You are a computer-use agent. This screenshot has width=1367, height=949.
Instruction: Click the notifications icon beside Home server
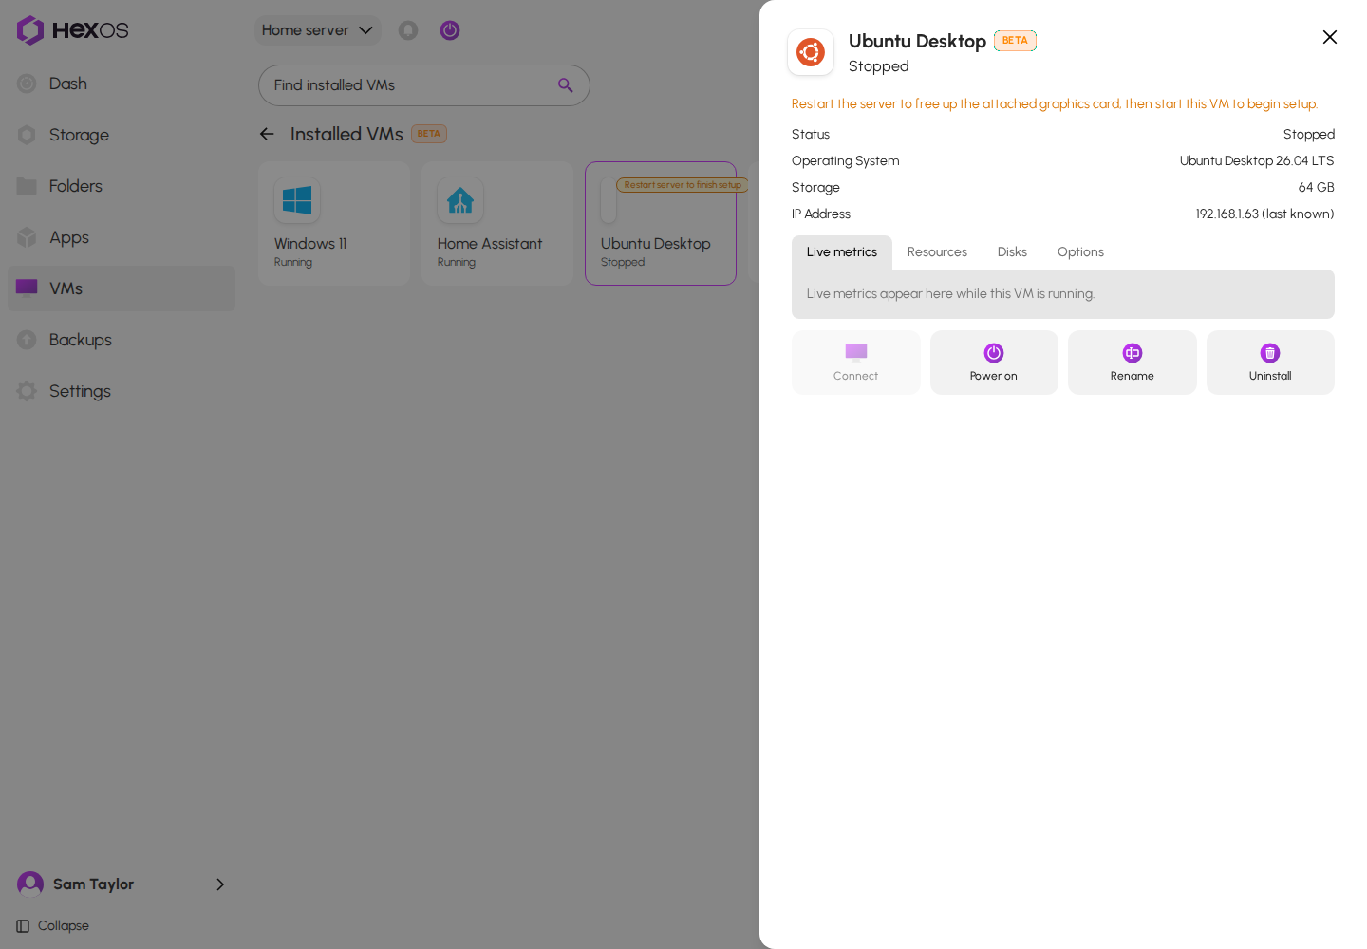click(408, 30)
